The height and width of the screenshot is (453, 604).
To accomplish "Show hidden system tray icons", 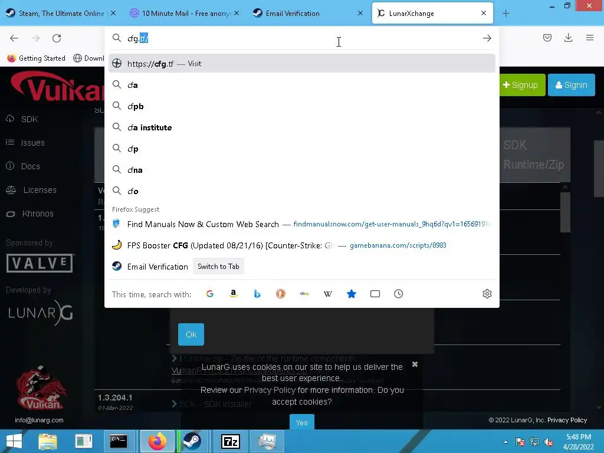I will tap(505, 442).
